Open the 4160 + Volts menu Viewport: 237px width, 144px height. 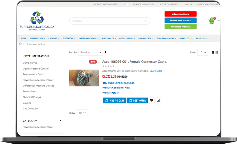[x=109, y=39]
